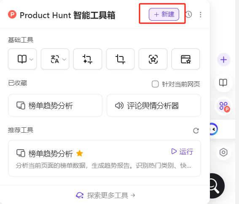Image resolution: width=239 pixels, height=204 pixels.
Task: Select the star capture frame tool
Action: pyautogui.click(x=153, y=59)
